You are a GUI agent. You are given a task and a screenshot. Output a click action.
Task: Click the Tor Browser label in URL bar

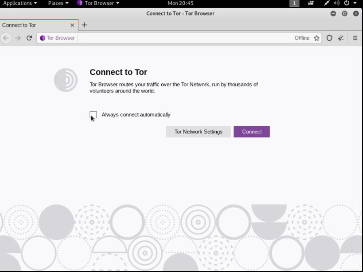(61, 38)
